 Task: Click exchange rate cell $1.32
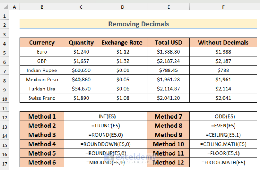tap(123, 61)
